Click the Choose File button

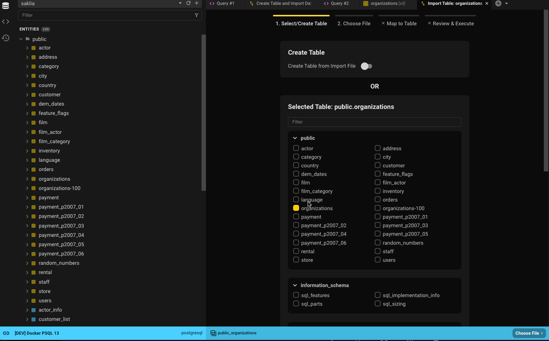pyautogui.click(x=529, y=333)
